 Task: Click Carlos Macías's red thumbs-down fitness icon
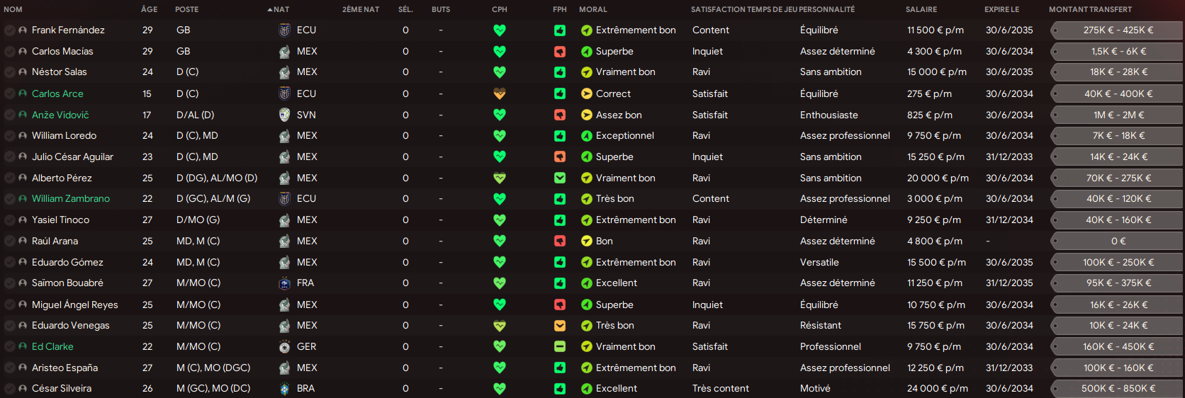pyautogui.click(x=560, y=51)
